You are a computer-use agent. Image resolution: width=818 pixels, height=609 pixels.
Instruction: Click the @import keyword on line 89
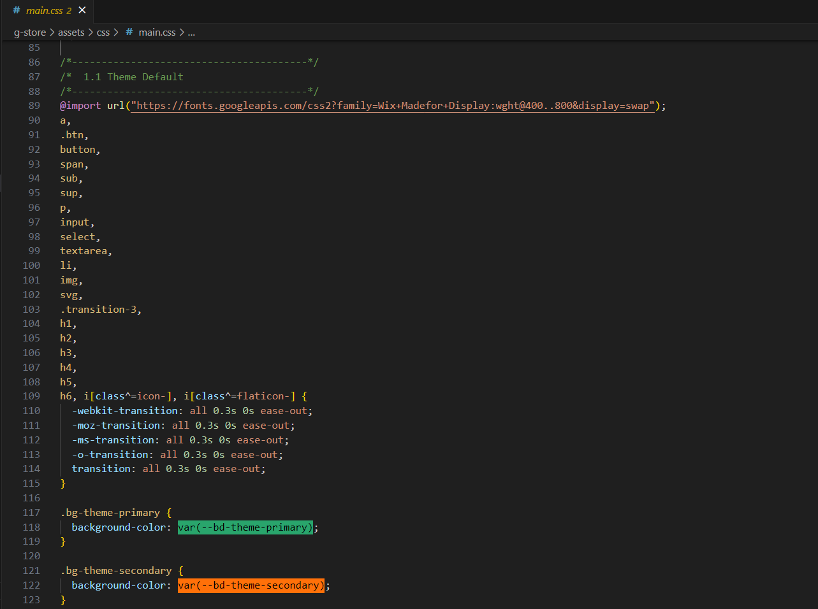point(80,106)
